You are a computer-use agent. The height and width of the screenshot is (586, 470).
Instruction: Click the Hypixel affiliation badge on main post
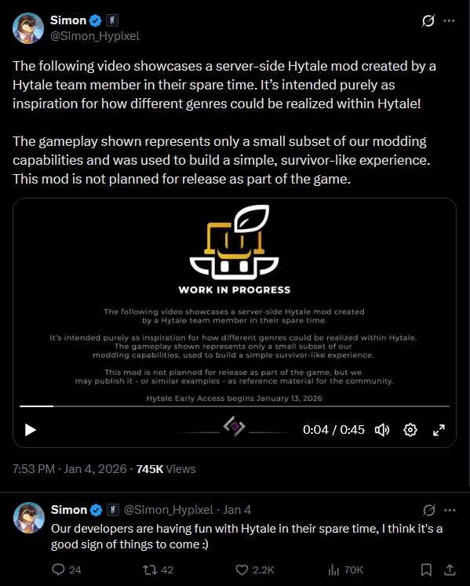(112, 20)
